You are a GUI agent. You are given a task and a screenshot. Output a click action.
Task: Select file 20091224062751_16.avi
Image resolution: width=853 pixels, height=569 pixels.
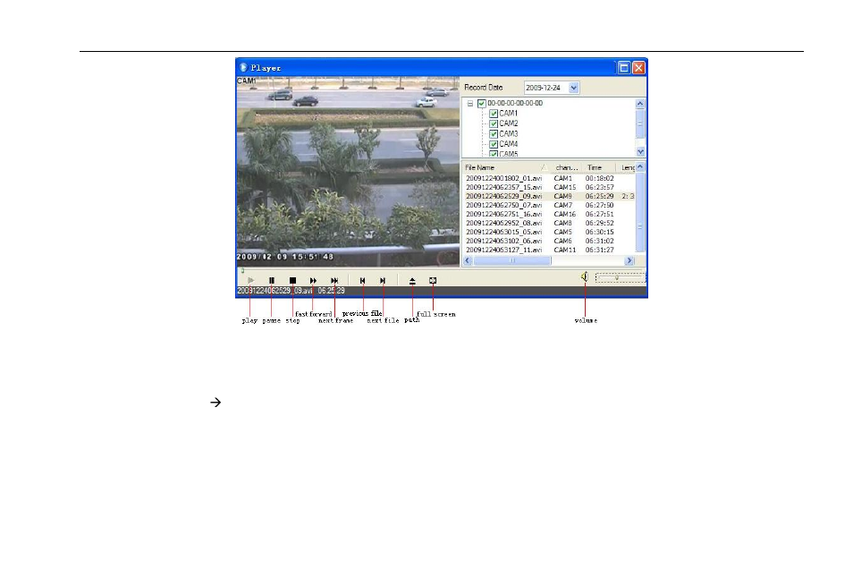[x=503, y=214]
